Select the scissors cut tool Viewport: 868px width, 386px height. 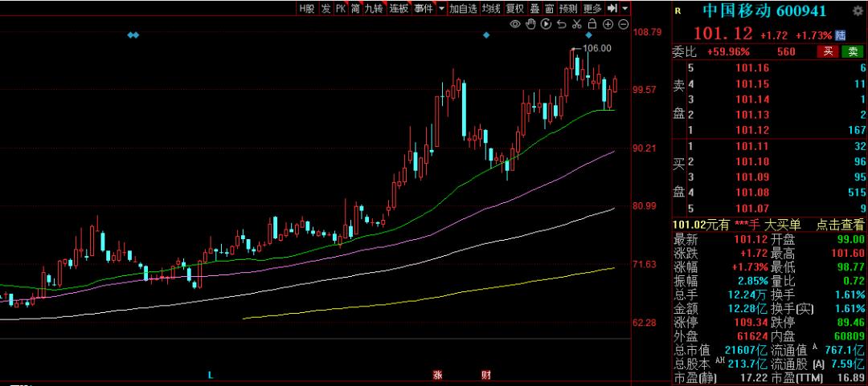(x=576, y=25)
